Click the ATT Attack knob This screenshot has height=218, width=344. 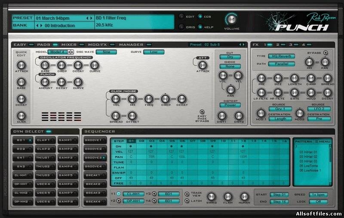pos(203,65)
